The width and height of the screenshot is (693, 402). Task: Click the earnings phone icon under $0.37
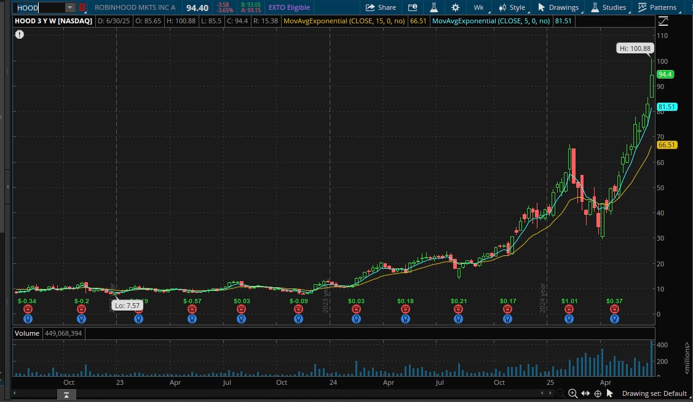click(614, 309)
